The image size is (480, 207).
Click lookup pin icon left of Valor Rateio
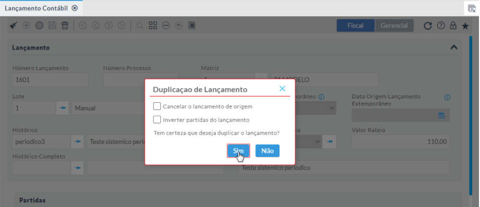(x=330, y=142)
